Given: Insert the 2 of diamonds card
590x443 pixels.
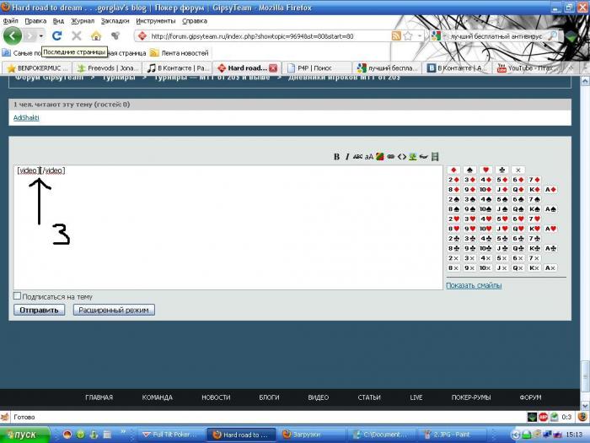Looking at the screenshot, I should coord(453,180).
